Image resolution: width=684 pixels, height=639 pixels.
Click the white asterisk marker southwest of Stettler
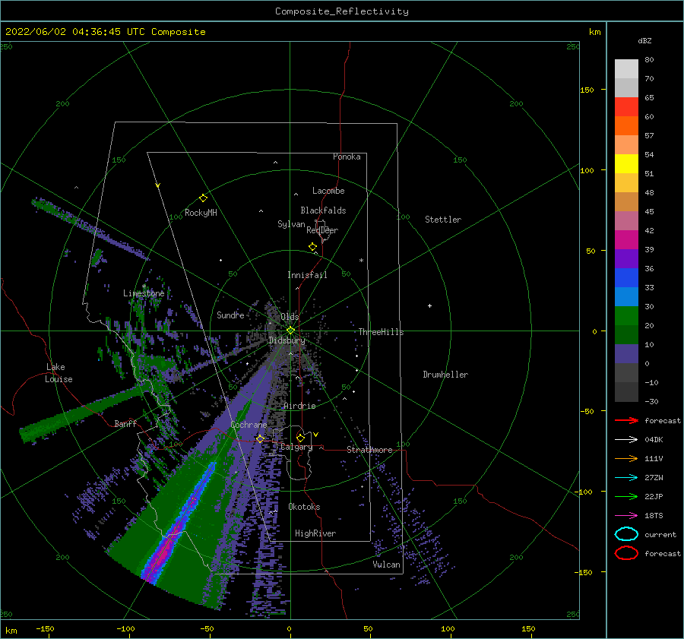pos(361,261)
